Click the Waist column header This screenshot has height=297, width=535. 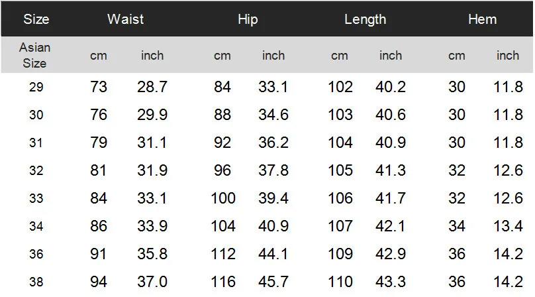pos(125,19)
